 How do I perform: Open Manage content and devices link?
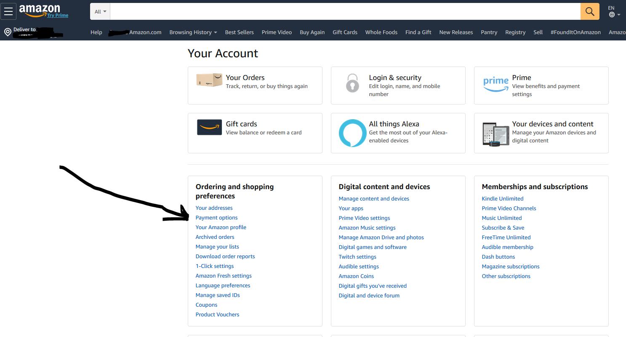point(373,199)
